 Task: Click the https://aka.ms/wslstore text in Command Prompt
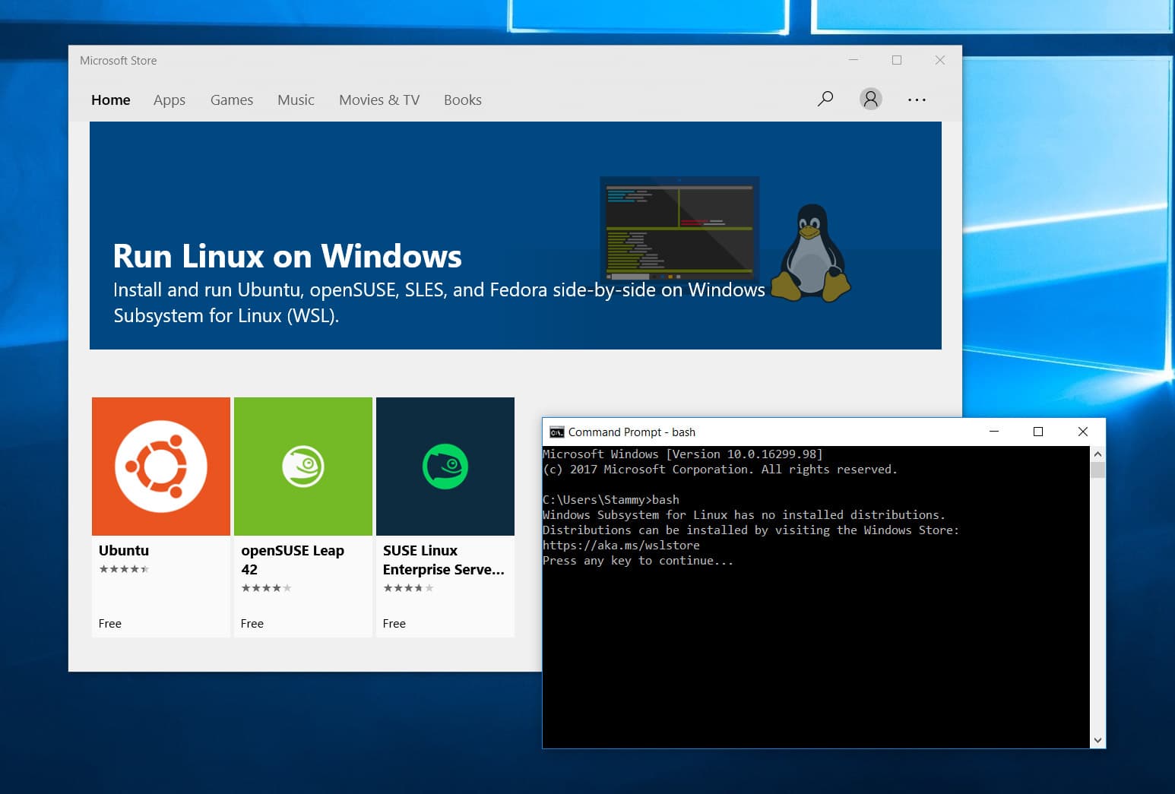coord(621,545)
